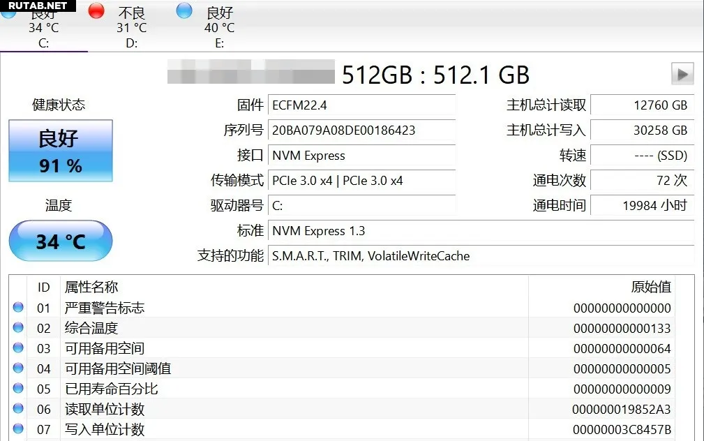
Task: Click the status dot for attribute 01
Action: (18, 307)
